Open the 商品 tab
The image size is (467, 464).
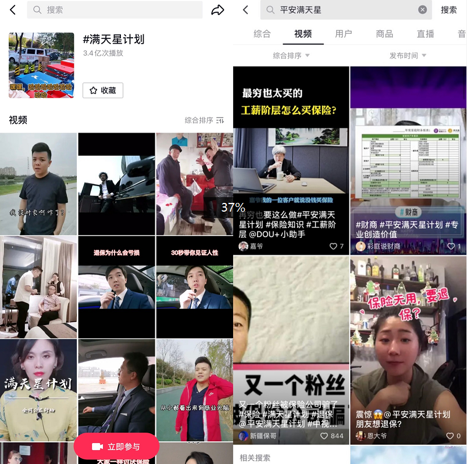tap(384, 34)
